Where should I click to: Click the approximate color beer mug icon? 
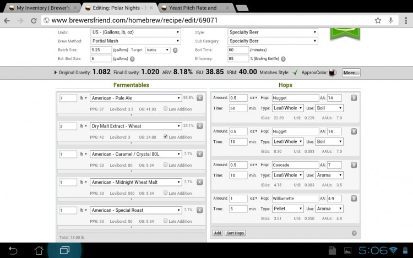(x=333, y=73)
